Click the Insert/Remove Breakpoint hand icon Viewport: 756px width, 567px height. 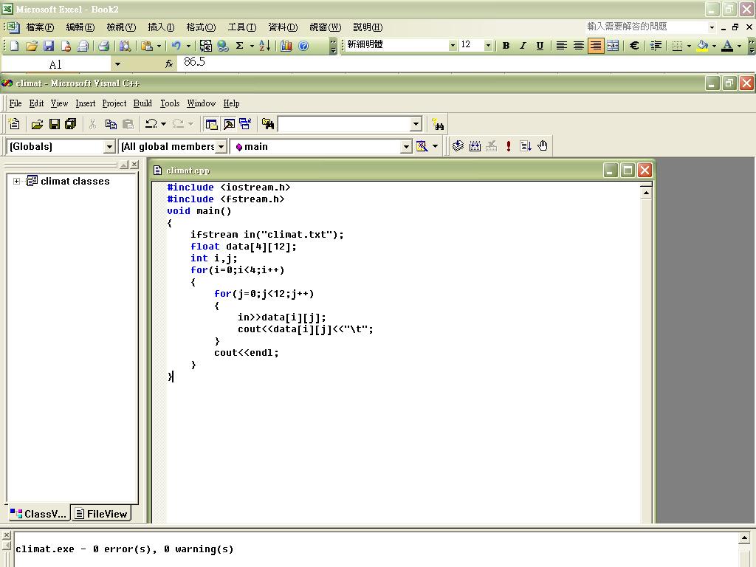543,146
